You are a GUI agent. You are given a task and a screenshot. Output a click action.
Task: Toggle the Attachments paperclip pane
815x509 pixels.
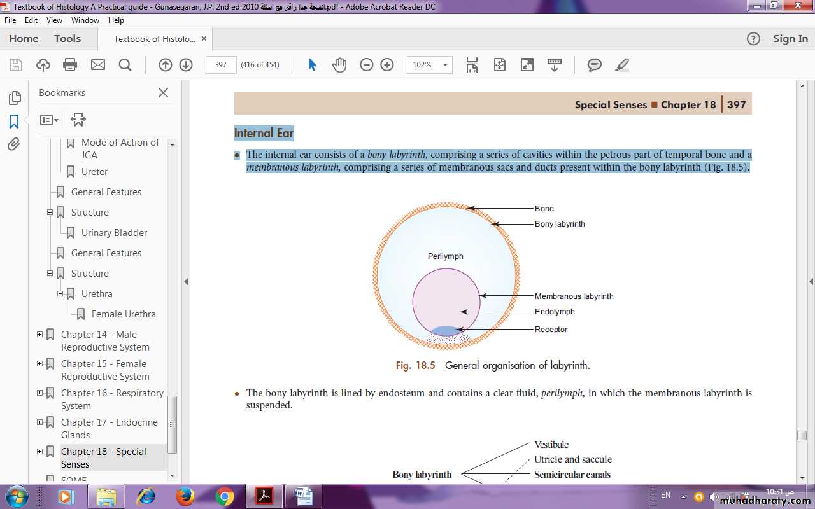[x=14, y=144]
